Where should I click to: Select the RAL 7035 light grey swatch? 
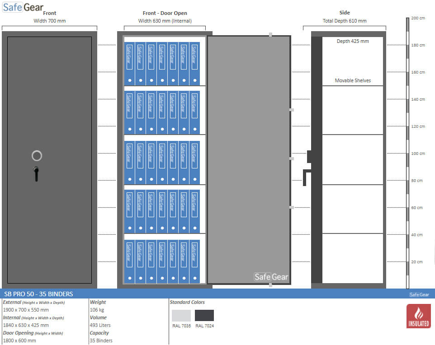coord(181,315)
